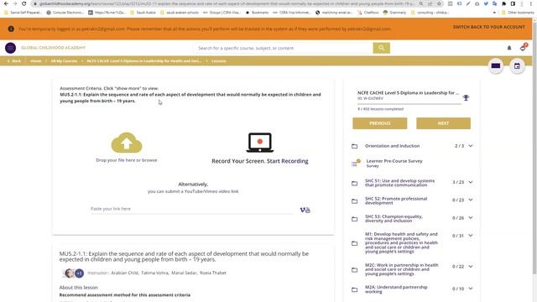Click the page vertical scrollbar
Screen dimensions: 537x302
click(x=534, y=148)
